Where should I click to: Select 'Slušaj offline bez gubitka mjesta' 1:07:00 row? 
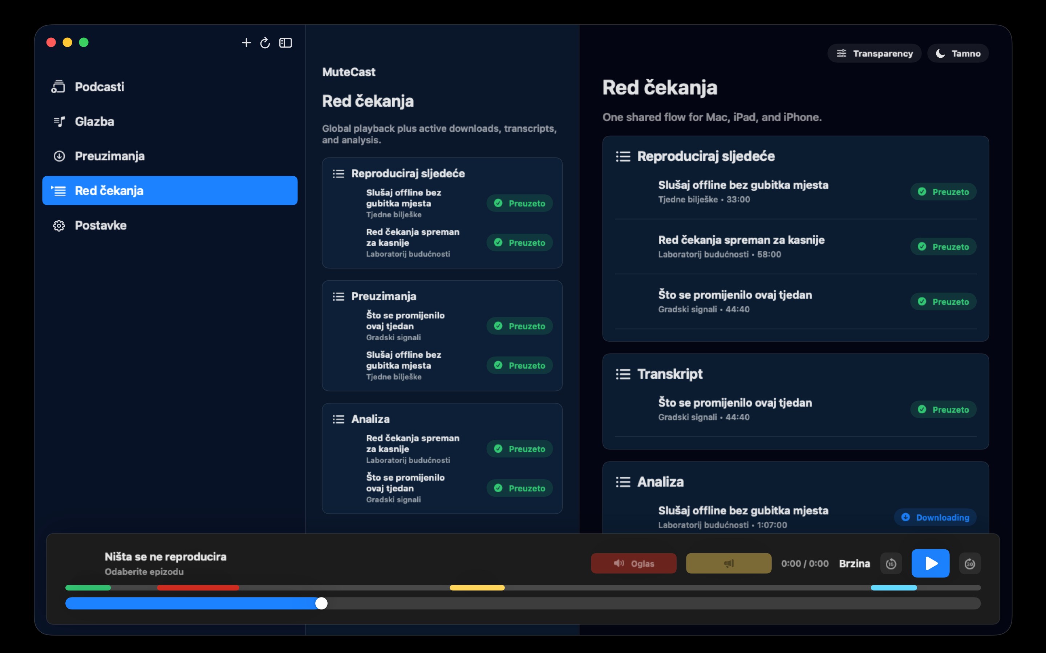pos(795,517)
